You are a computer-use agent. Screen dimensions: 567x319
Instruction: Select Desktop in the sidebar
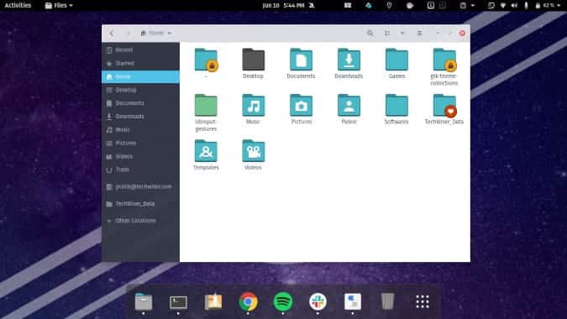140,90
